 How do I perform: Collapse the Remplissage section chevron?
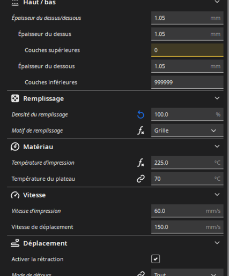(x=217, y=98)
